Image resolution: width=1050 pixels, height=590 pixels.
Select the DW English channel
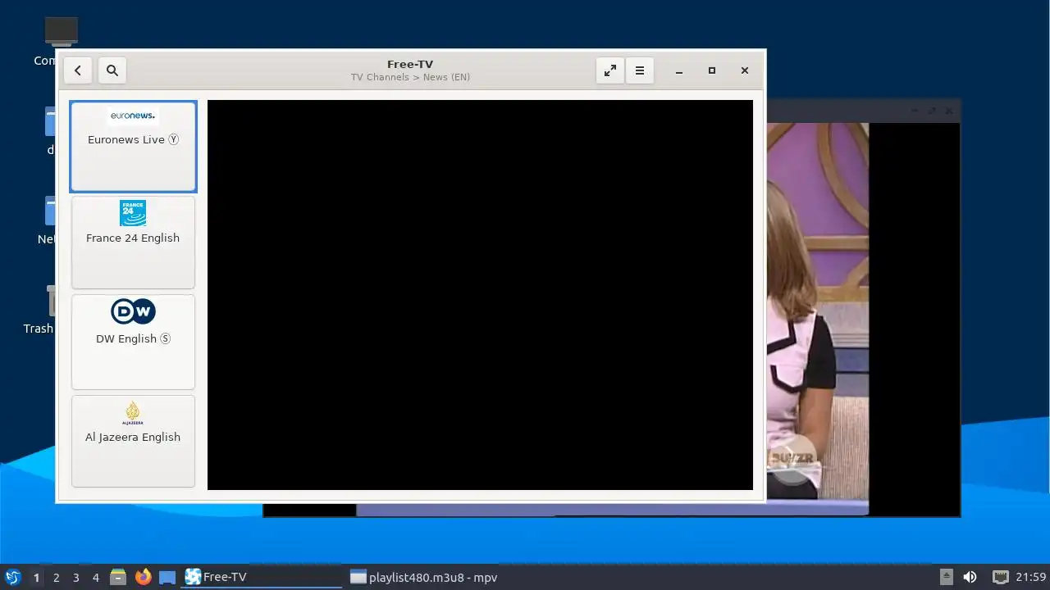click(133, 342)
